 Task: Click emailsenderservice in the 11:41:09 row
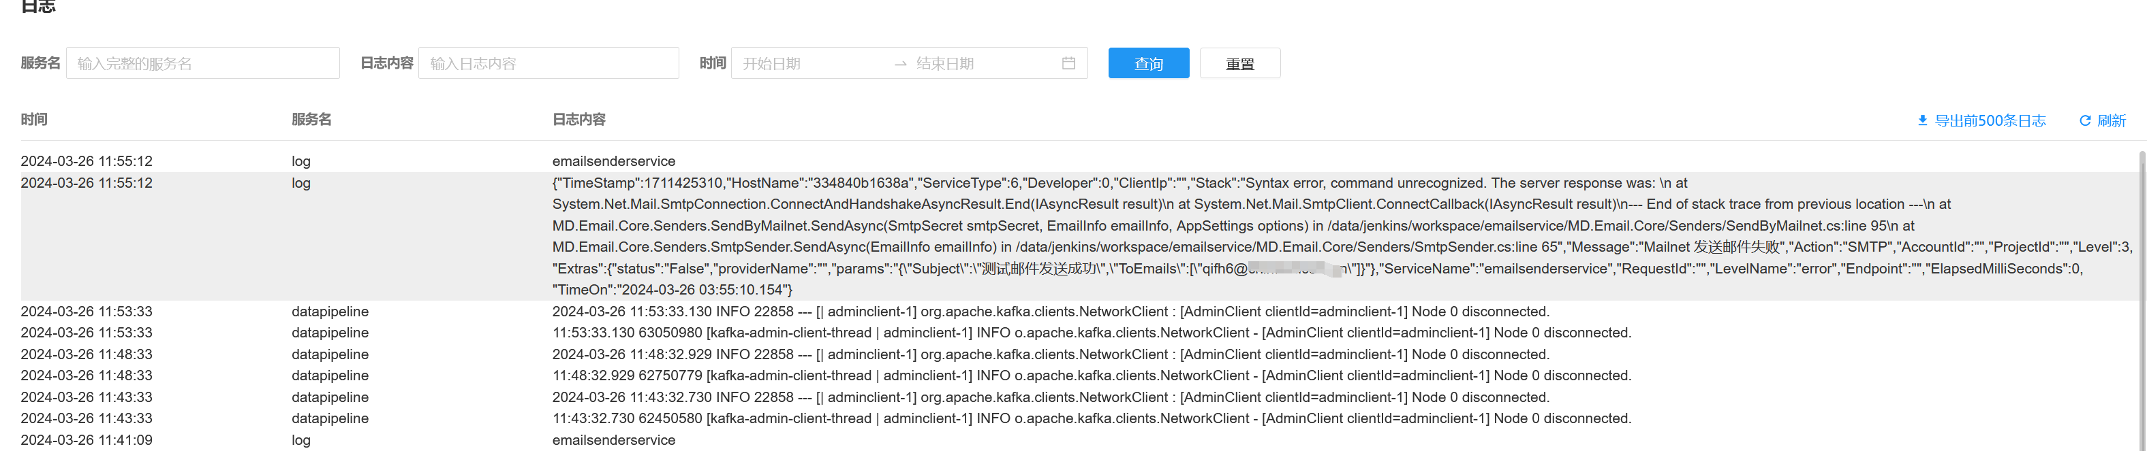point(613,440)
